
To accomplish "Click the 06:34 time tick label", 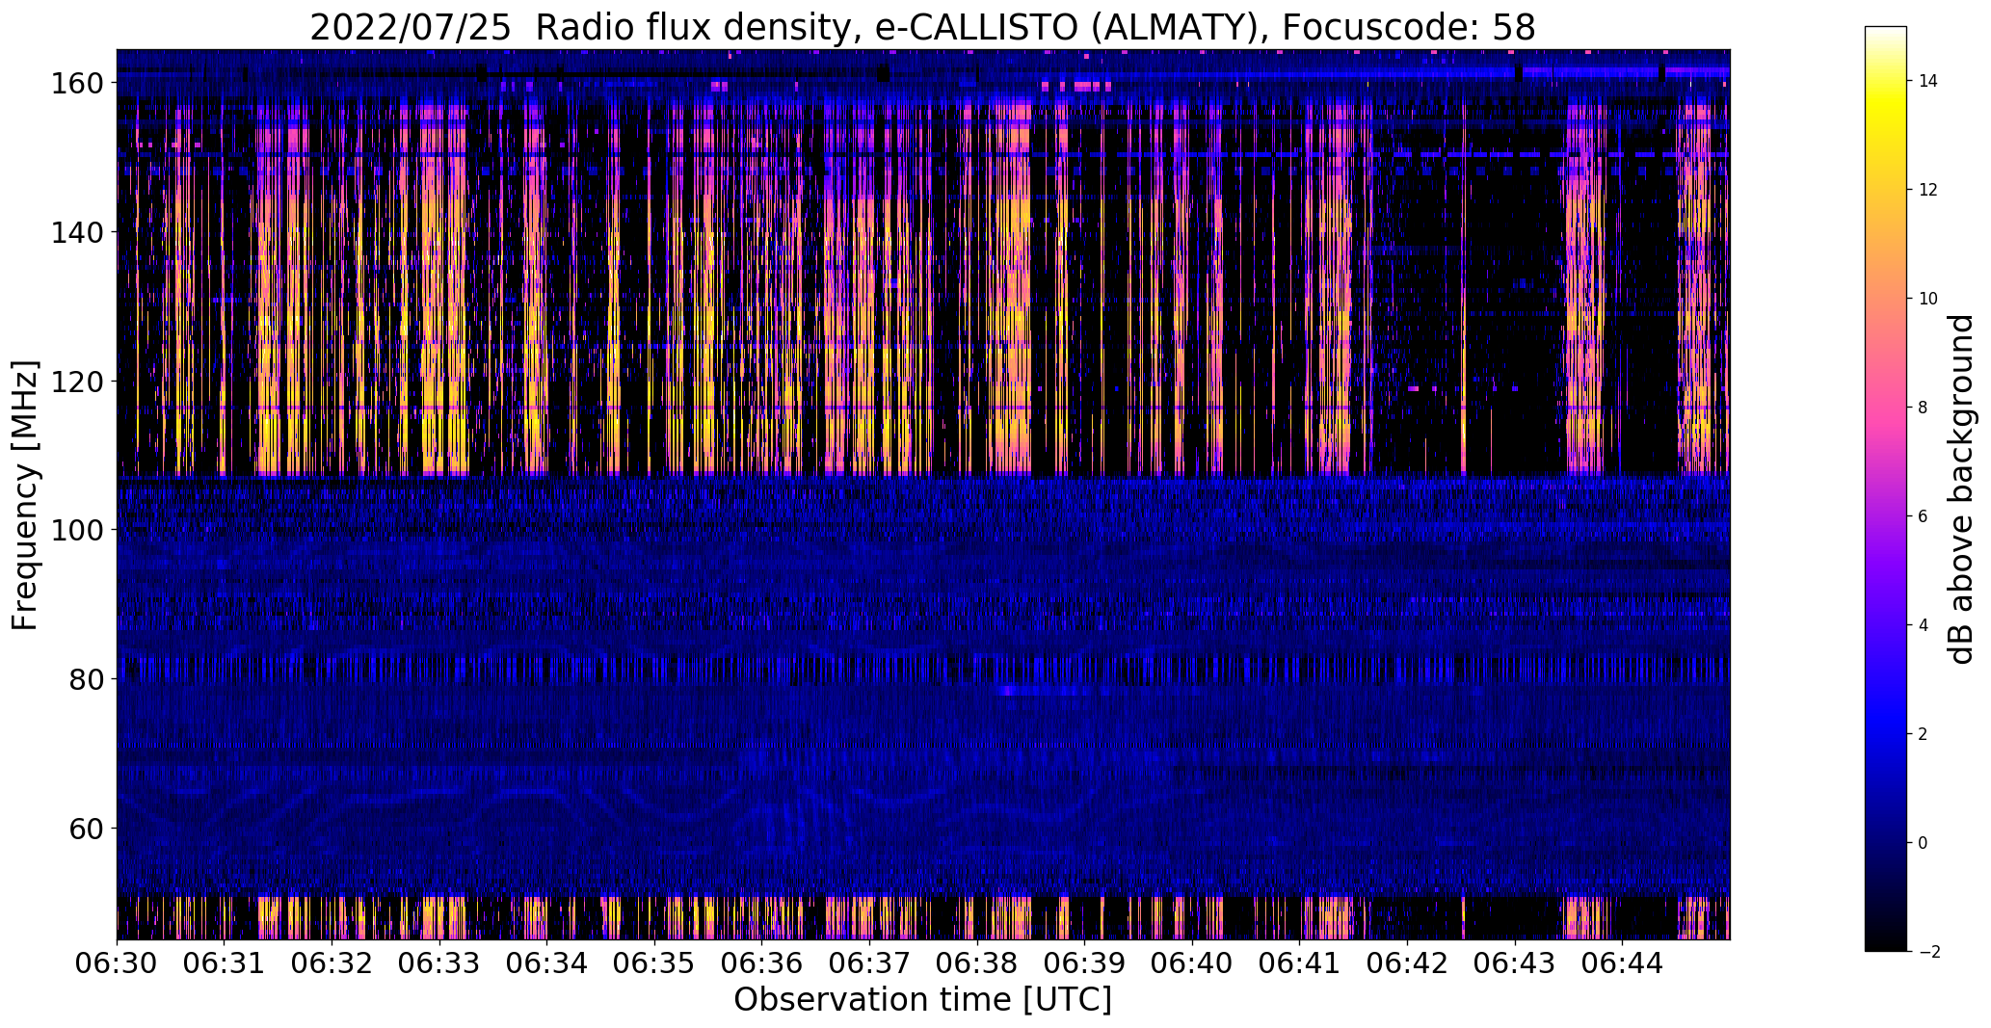I will [546, 963].
